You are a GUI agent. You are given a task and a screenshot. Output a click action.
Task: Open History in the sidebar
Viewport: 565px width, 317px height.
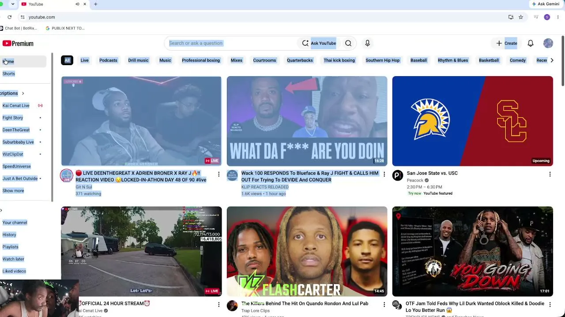coord(9,235)
